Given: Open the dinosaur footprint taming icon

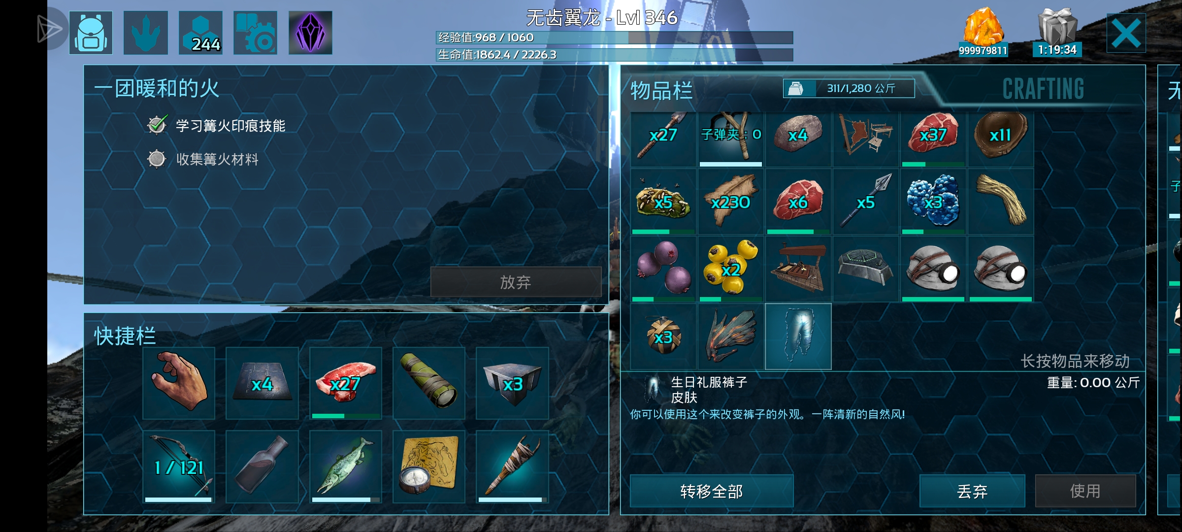Looking at the screenshot, I should [146, 33].
